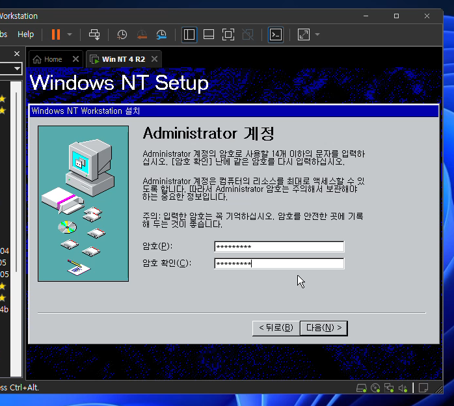
Task: Close the Workstation window
Action: 427,16
